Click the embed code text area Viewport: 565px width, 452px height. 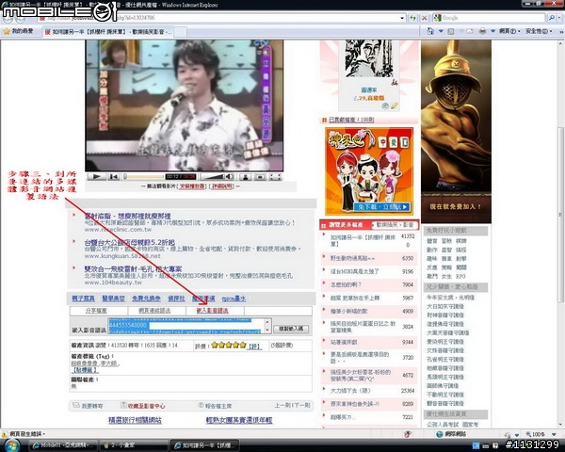click(186, 326)
